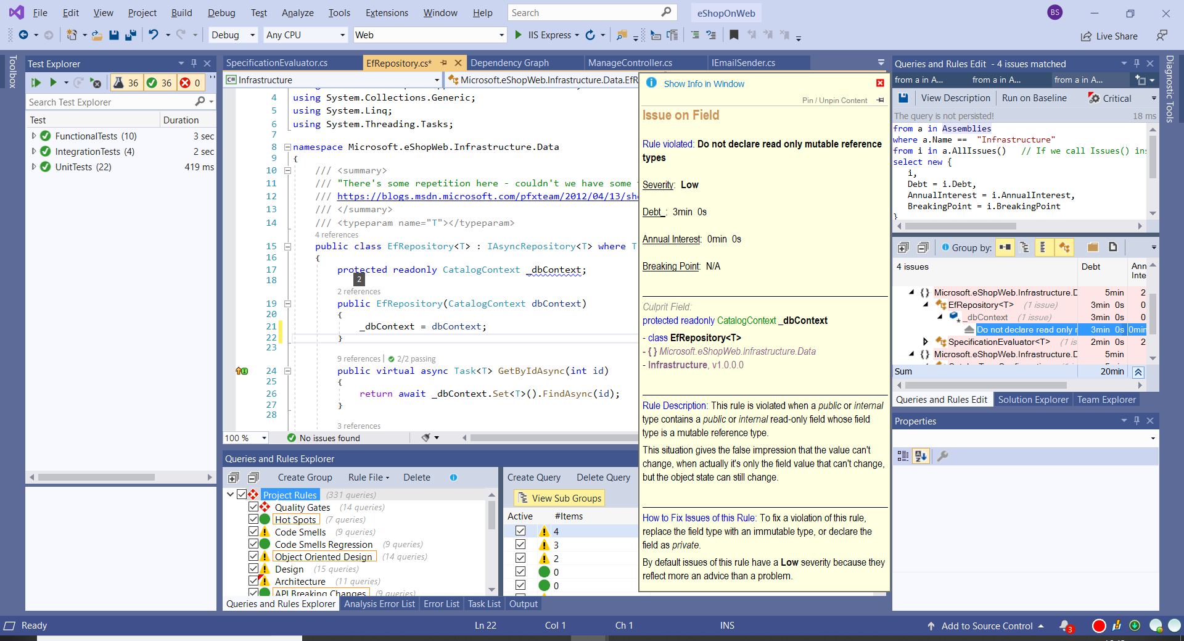Click the View Sub Groups button
The image size is (1184, 641).
[x=559, y=498]
